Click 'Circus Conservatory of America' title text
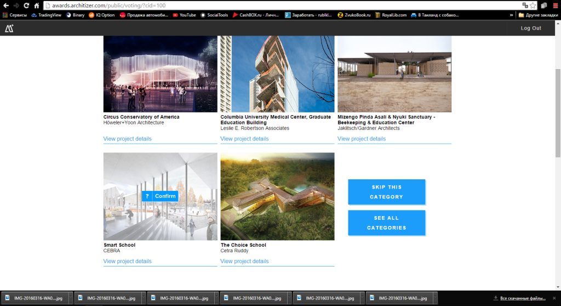This screenshot has width=561, height=306. click(x=141, y=117)
